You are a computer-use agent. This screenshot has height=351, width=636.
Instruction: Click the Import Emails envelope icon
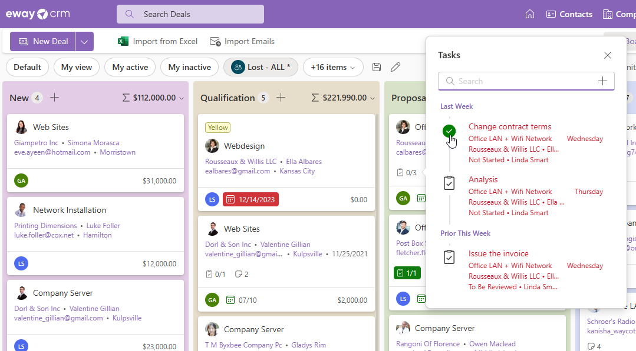(215, 41)
